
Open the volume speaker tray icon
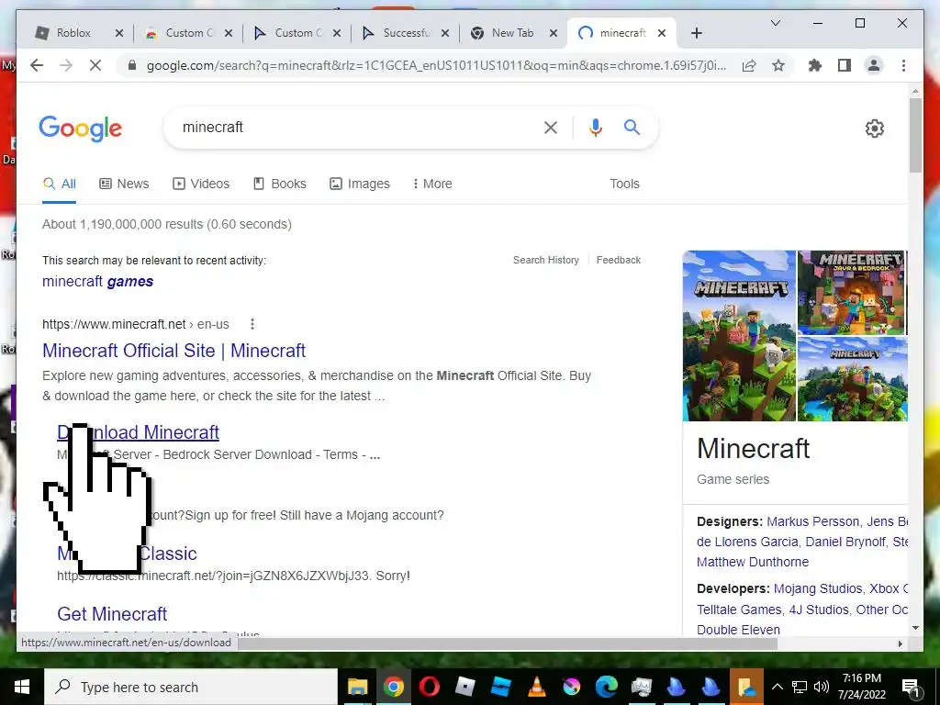tap(822, 687)
